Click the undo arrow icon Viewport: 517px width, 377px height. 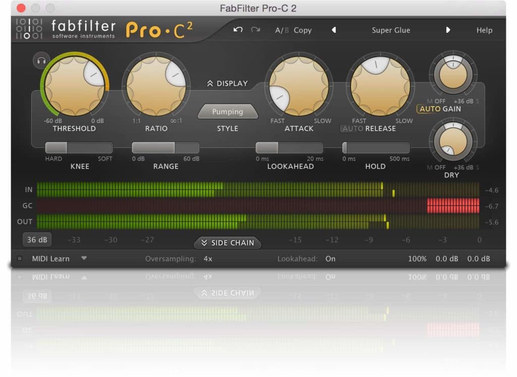point(238,30)
